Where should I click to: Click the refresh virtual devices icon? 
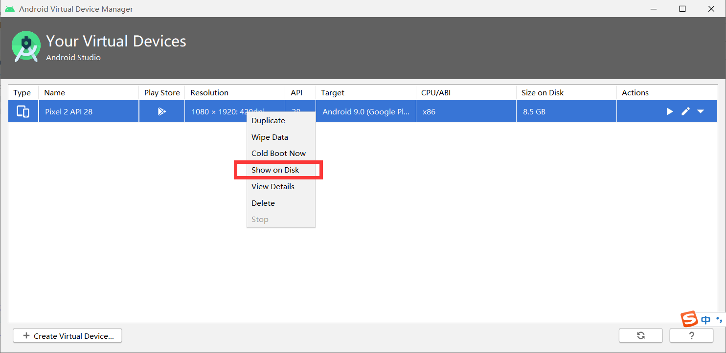point(640,335)
